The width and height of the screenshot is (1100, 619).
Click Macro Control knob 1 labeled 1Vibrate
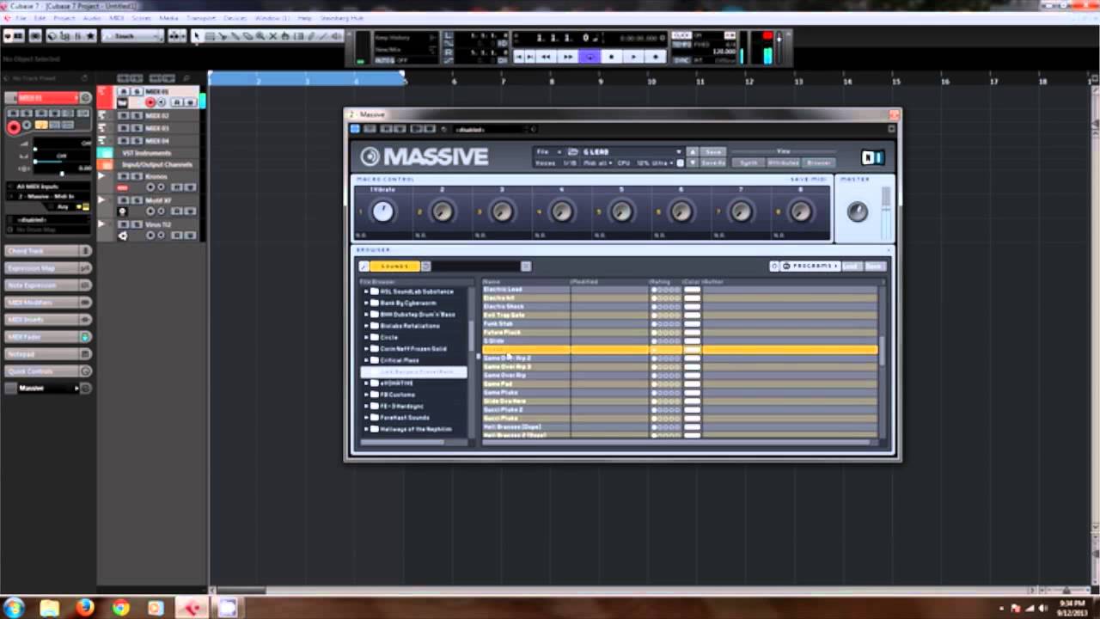pyautogui.click(x=382, y=211)
